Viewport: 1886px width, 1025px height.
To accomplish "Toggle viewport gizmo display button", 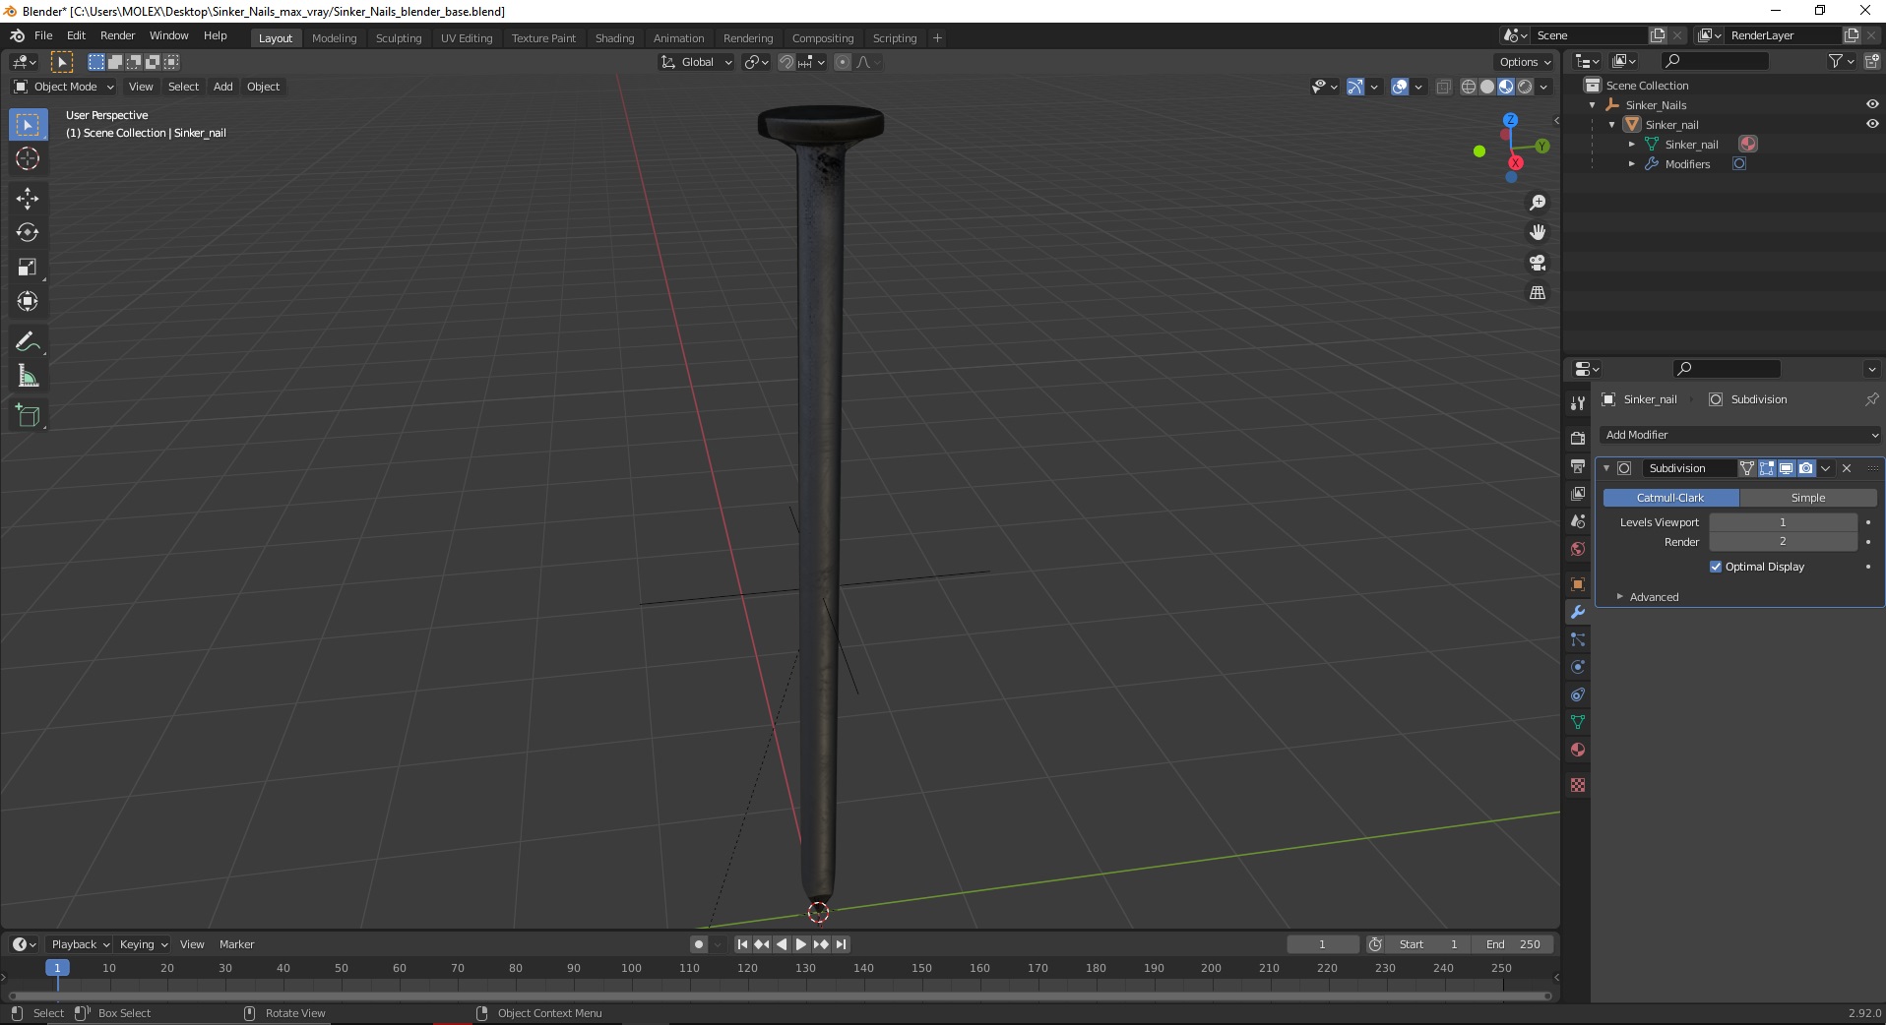I will coord(1355,87).
